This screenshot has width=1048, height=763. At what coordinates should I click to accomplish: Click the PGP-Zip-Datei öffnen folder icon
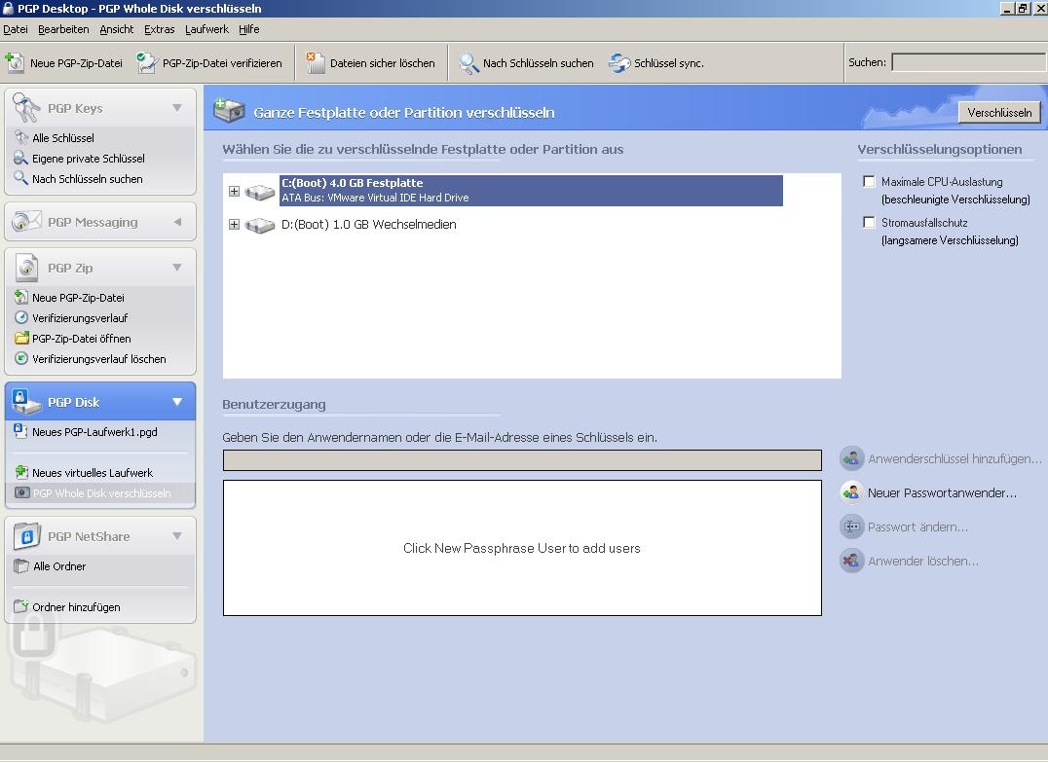click(x=21, y=338)
